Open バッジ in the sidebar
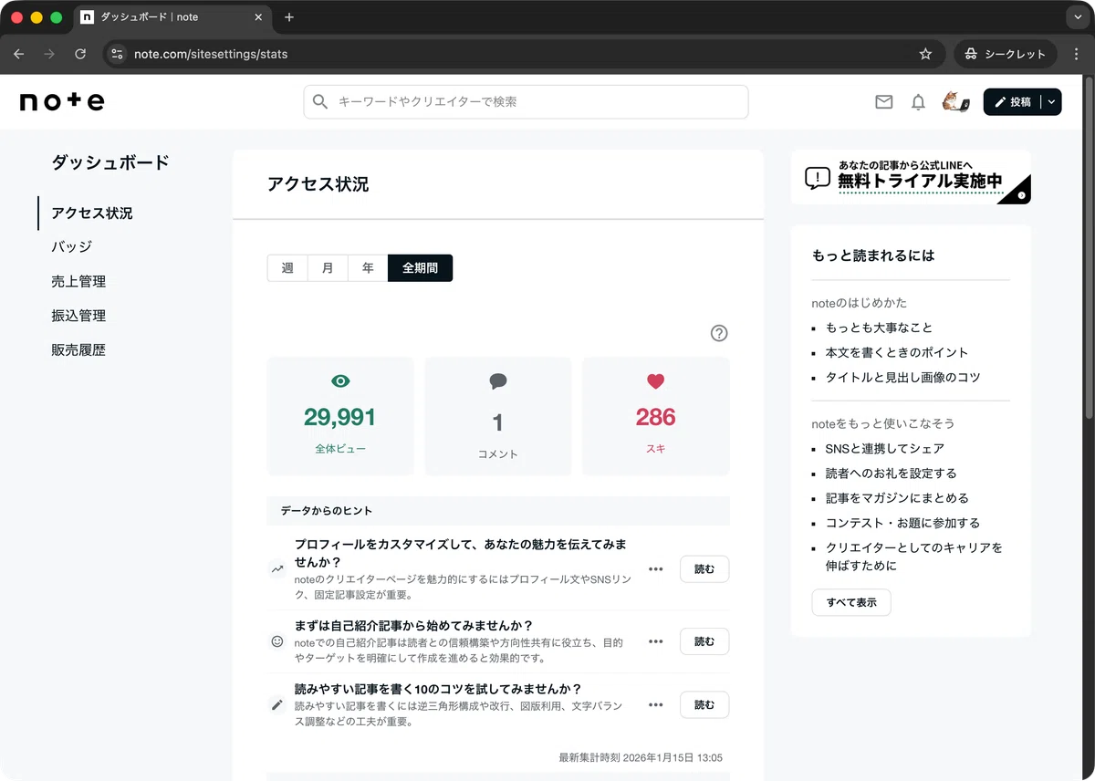 [72, 246]
